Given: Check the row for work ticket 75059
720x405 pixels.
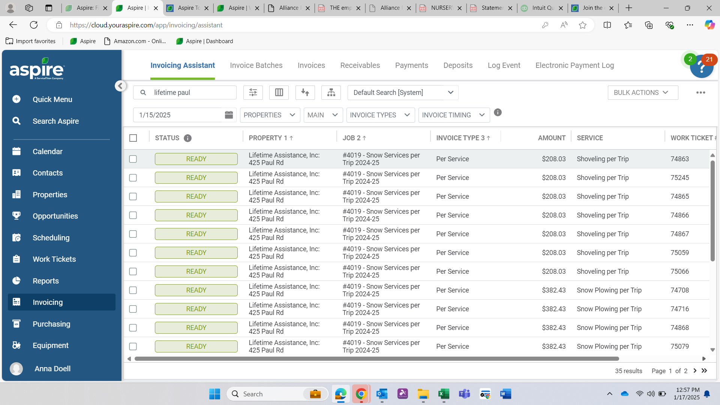Looking at the screenshot, I should pos(133,253).
